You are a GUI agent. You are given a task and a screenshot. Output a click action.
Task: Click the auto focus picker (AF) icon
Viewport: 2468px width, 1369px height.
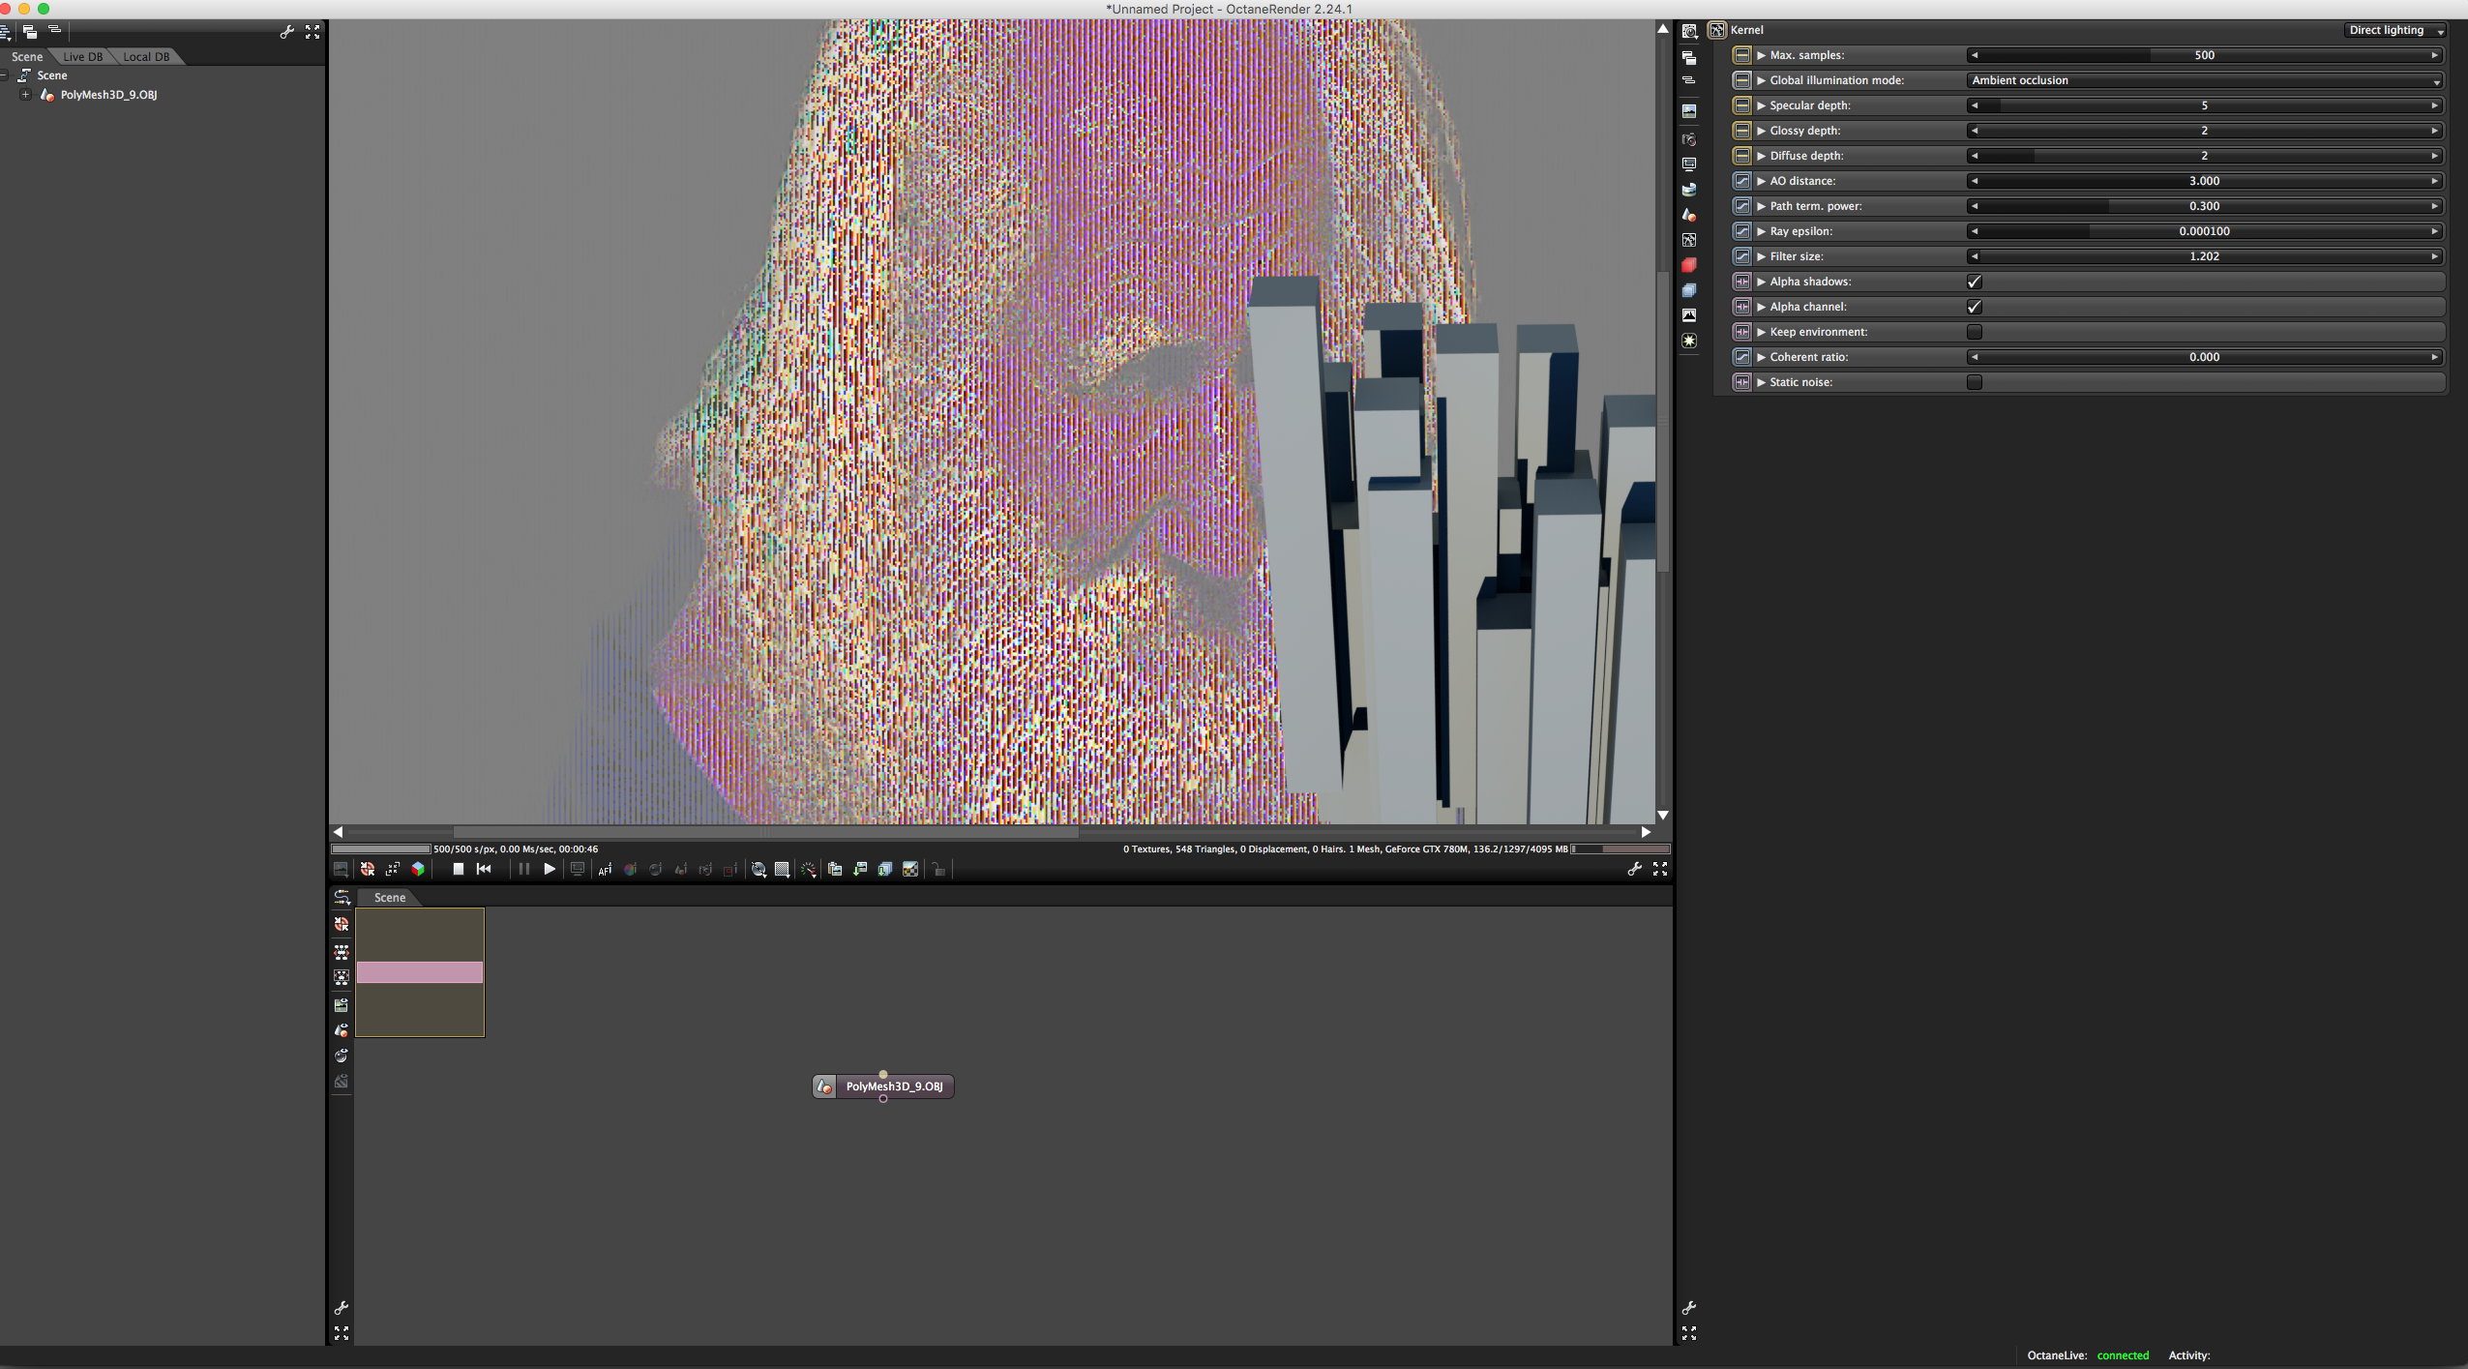605,870
